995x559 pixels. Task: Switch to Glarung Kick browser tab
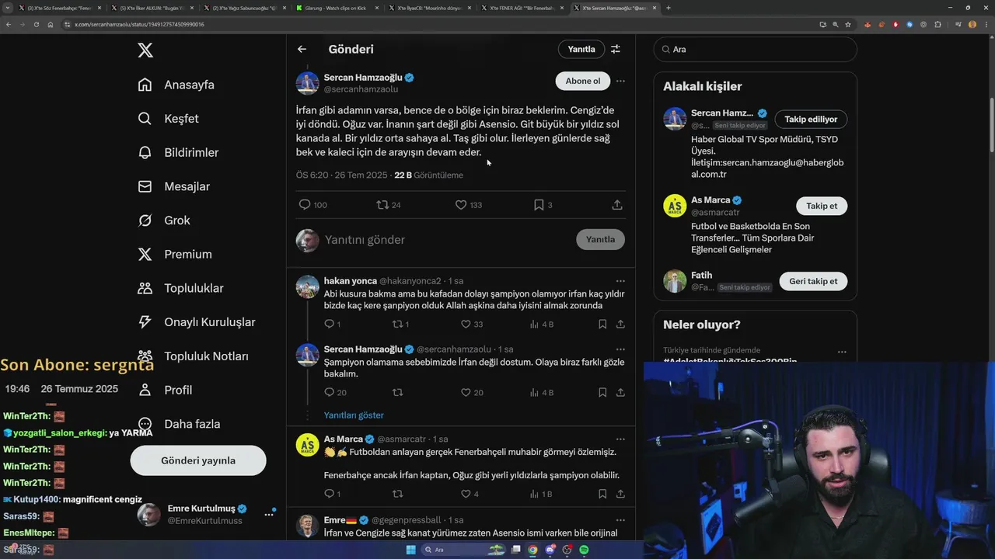pyautogui.click(x=338, y=8)
